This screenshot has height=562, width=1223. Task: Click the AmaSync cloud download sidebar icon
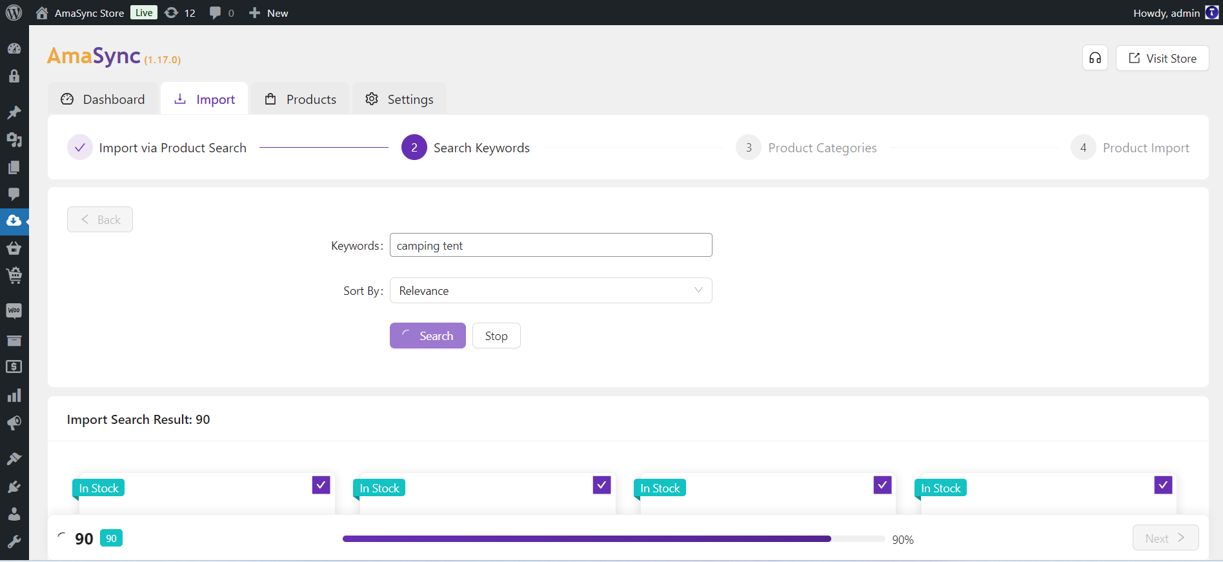(14, 221)
